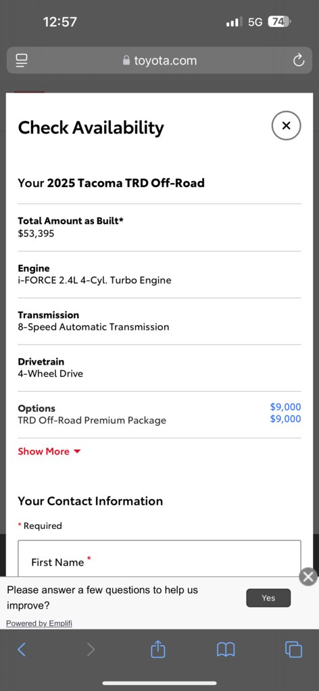Tap Yes on the survey prompt
The height and width of the screenshot is (691, 319).
coord(268,598)
